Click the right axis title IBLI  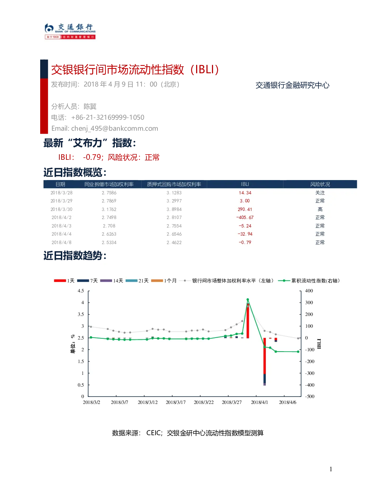pos(319,344)
